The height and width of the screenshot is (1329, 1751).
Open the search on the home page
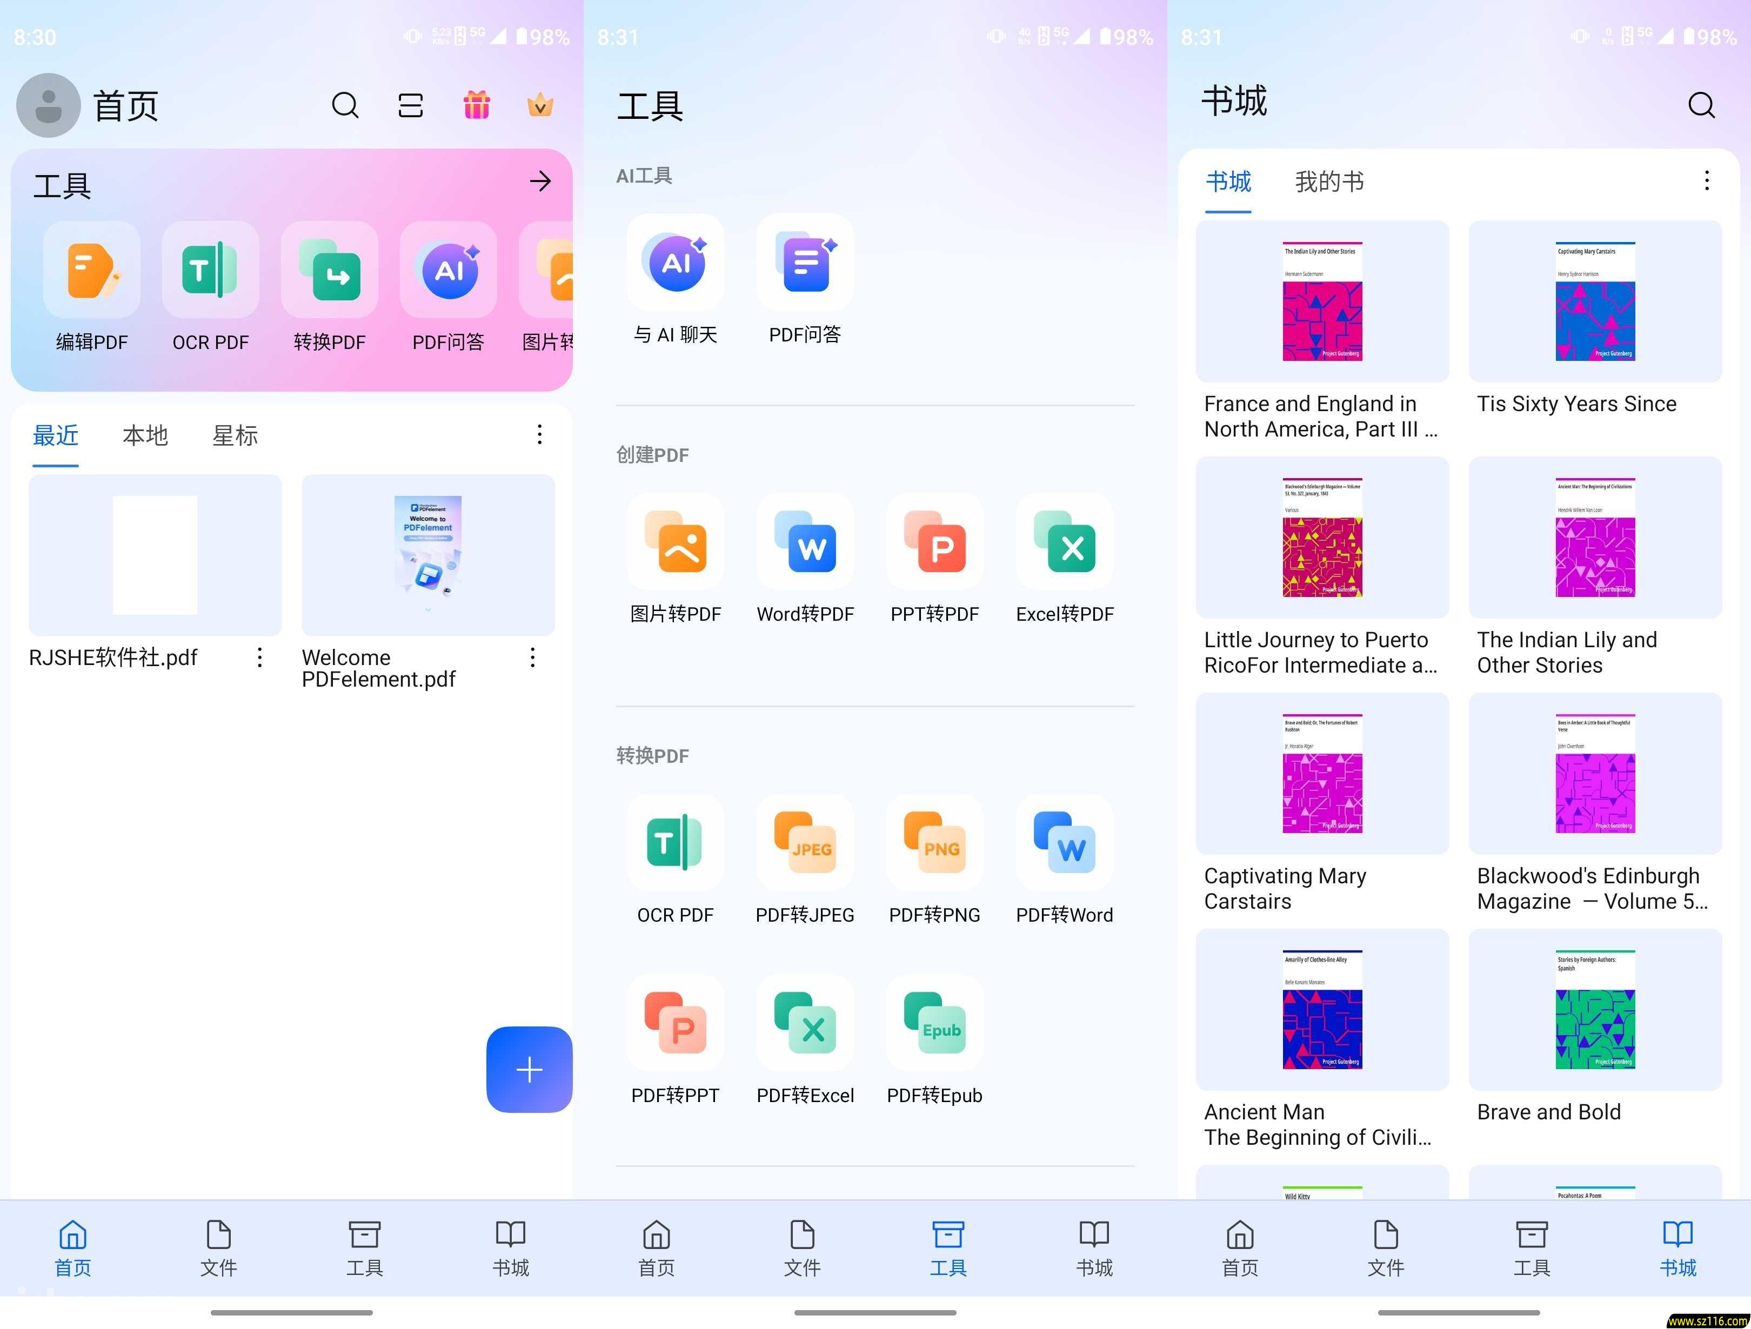pyautogui.click(x=345, y=104)
